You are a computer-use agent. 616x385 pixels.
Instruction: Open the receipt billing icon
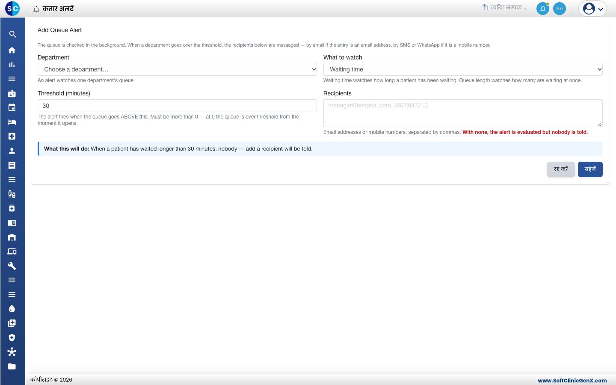(12, 165)
